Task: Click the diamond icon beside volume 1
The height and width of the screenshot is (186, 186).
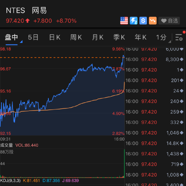Action: [182, 70]
